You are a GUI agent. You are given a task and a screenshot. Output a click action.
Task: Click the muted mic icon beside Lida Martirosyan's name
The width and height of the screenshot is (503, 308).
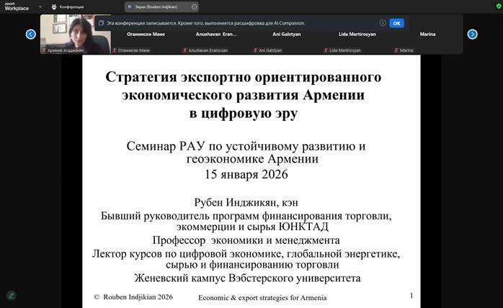324,50
